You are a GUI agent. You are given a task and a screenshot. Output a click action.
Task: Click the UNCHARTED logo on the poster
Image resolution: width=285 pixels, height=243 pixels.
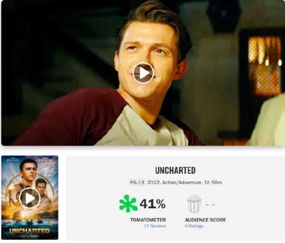(29, 231)
